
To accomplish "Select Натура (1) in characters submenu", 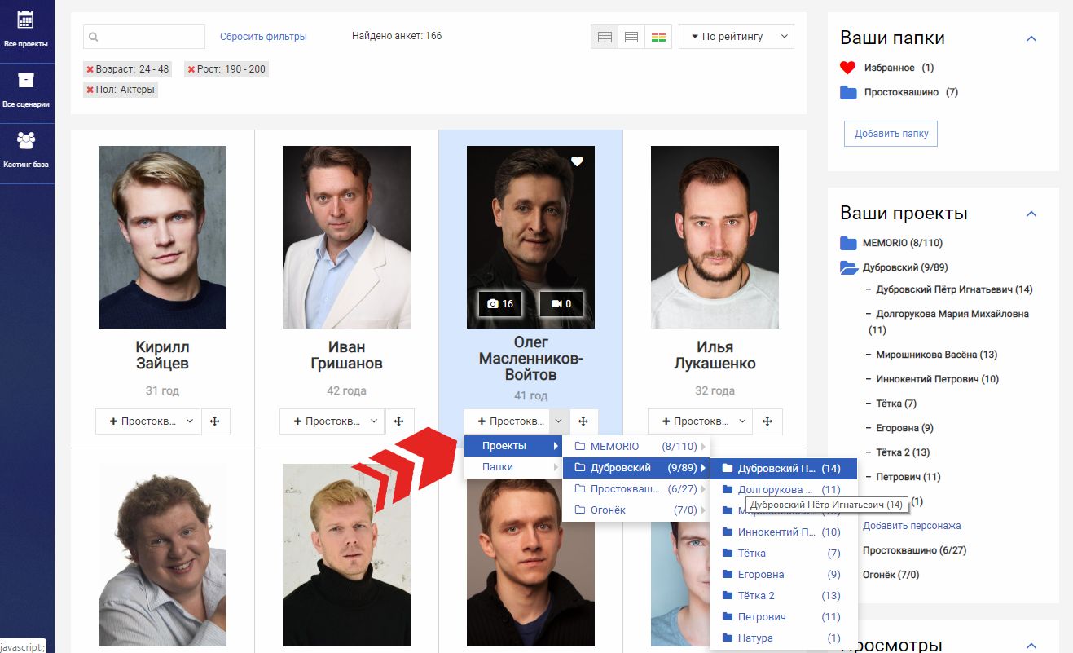I will [x=784, y=638].
